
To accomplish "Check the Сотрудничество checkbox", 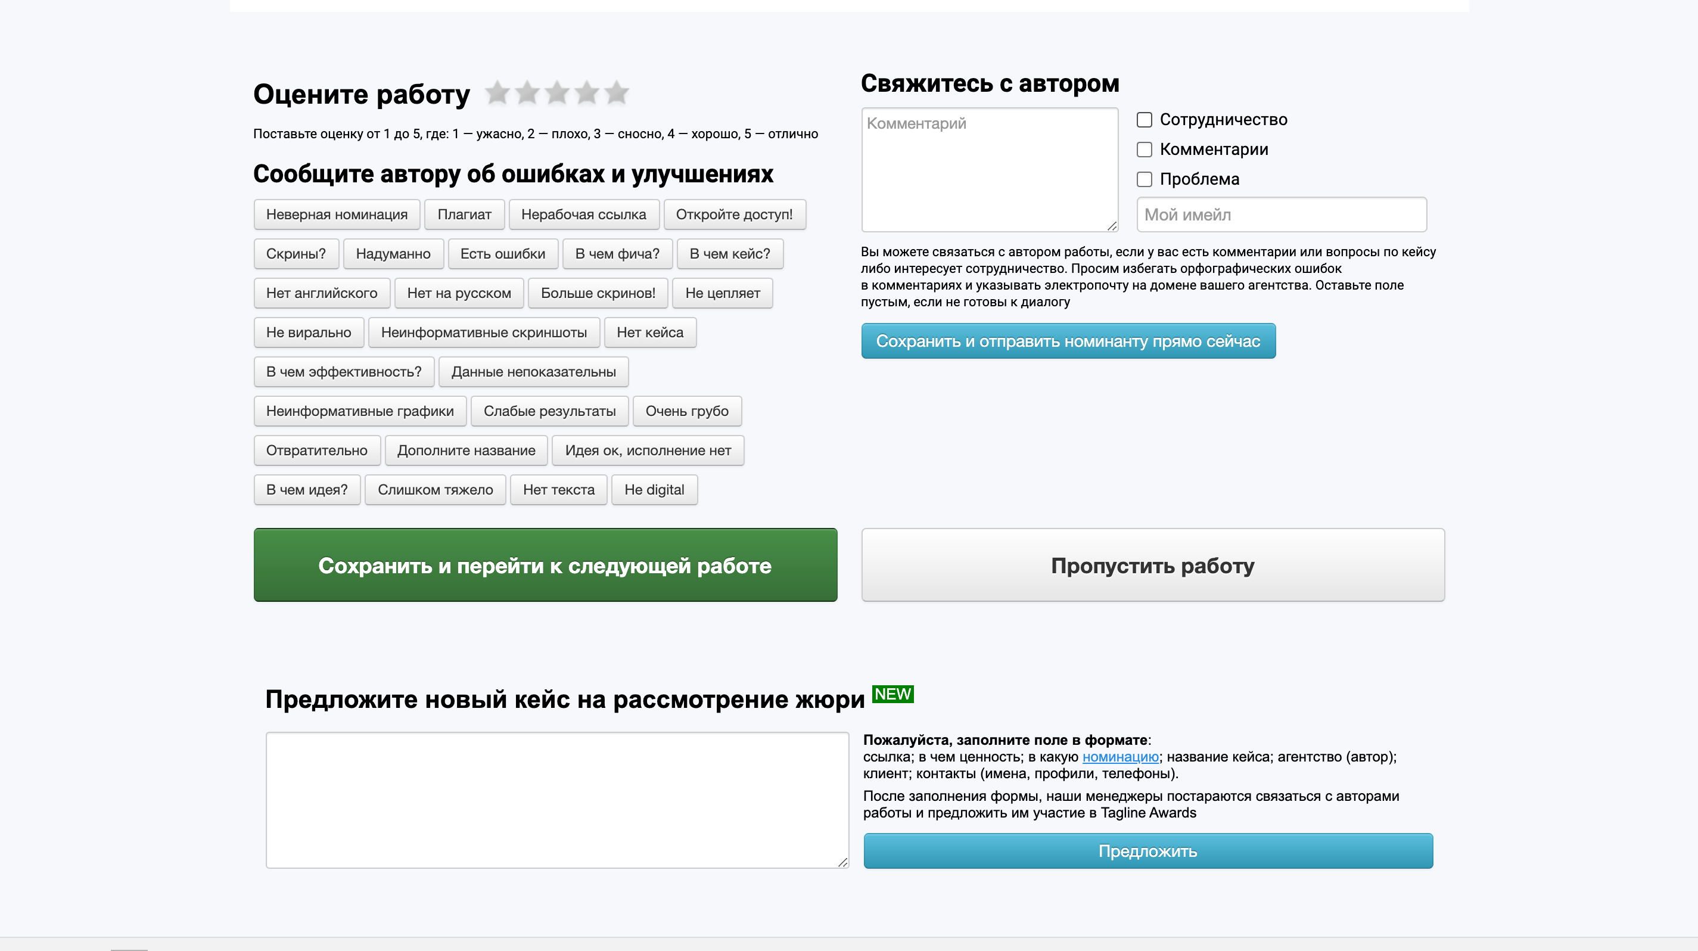I will coord(1145,120).
